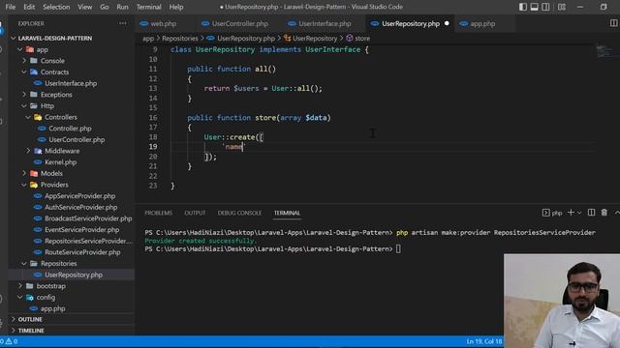Open BroadcastServiceProvider.php file
The height and width of the screenshot is (348, 620).
click(x=88, y=218)
